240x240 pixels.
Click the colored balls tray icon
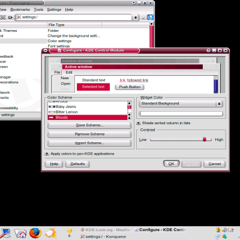[224, 236]
